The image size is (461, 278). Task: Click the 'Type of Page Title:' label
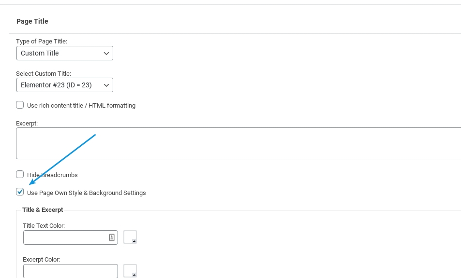pyautogui.click(x=42, y=42)
